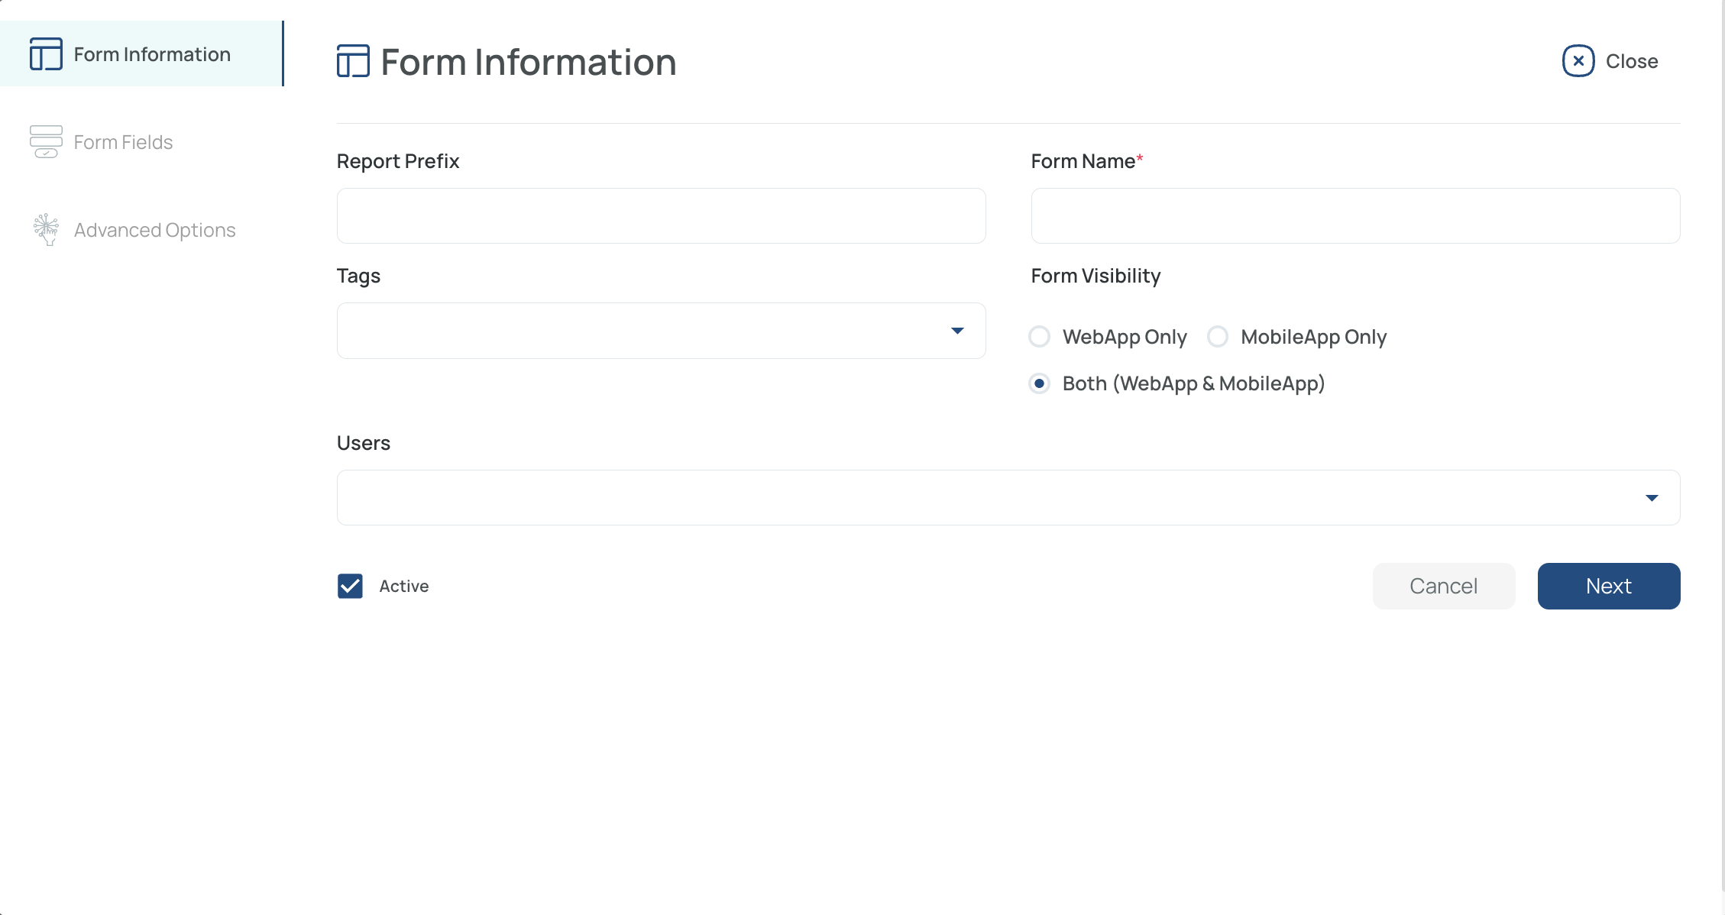
Task: Click the Tags label
Action: tap(358, 276)
